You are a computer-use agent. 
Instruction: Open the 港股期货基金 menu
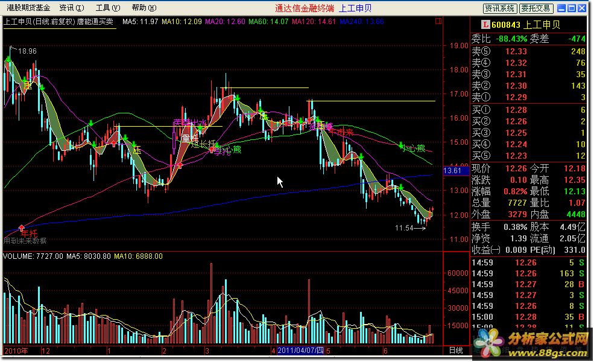[x=28, y=8]
